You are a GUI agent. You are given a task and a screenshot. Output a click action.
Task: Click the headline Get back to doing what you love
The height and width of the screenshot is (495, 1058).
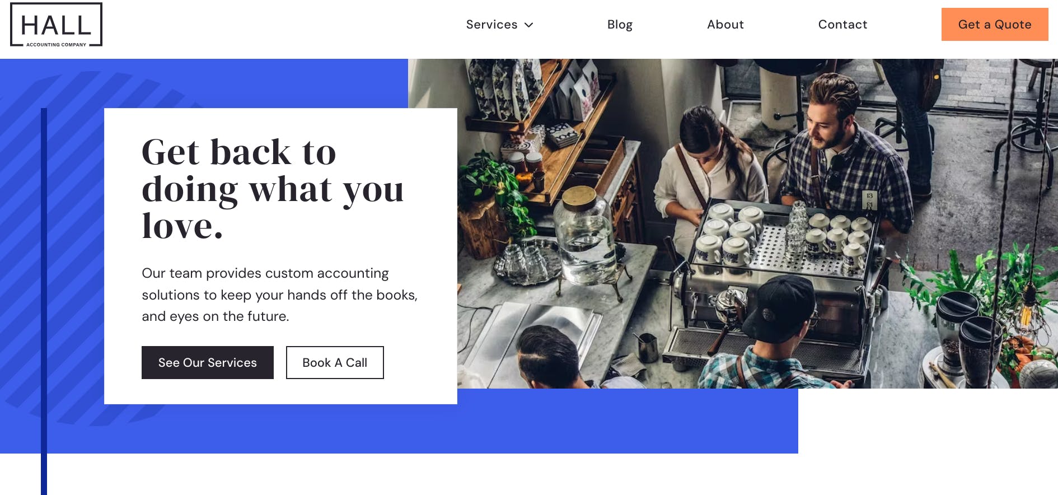pyautogui.click(x=273, y=189)
